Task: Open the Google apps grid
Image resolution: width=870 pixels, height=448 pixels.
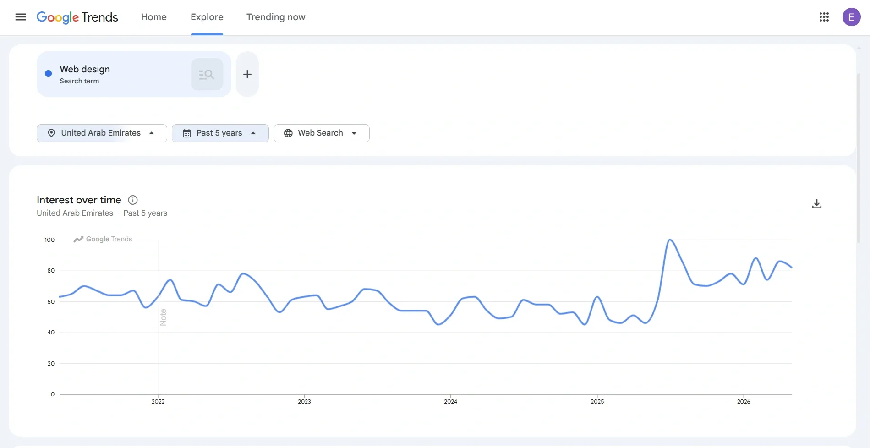Action: click(824, 17)
